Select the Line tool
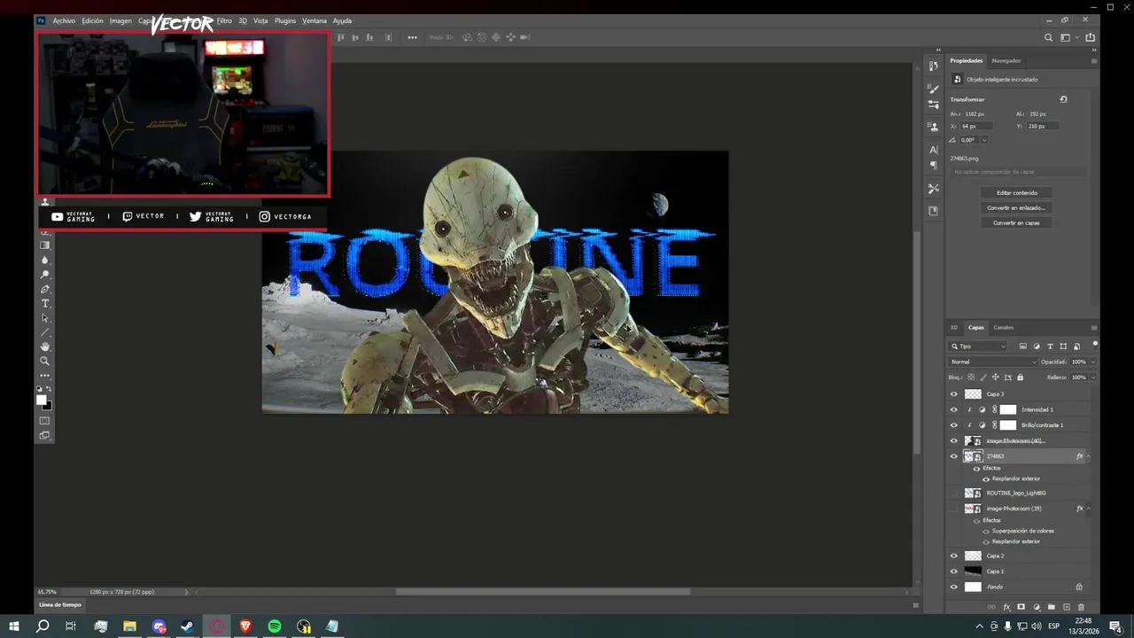Image resolution: width=1134 pixels, height=638 pixels. (x=45, y=332)
